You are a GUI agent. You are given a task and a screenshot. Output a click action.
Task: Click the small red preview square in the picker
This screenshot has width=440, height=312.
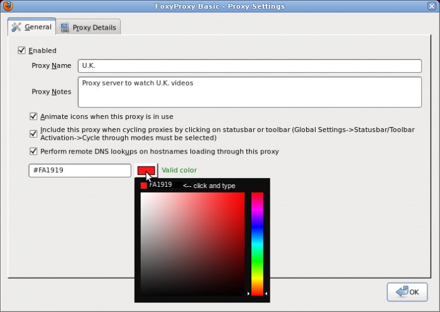pyautogui.click(x=144, y=186)
